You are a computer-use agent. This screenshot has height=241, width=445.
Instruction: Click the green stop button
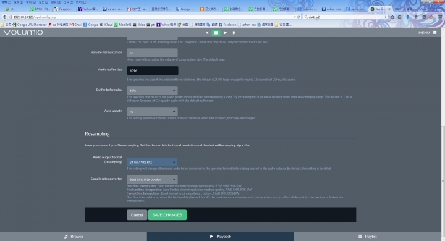(216, 33)
